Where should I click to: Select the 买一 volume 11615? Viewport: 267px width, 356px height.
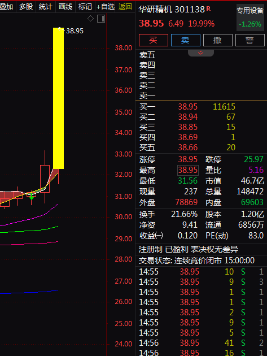coord(224,107)
